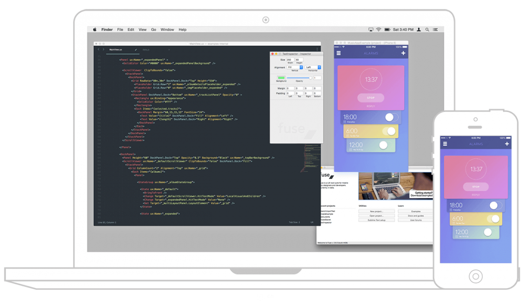Image resolution: width=530 pixels, height=303 pixels.
Task: Open the Window menu
Action: [167, 30]
